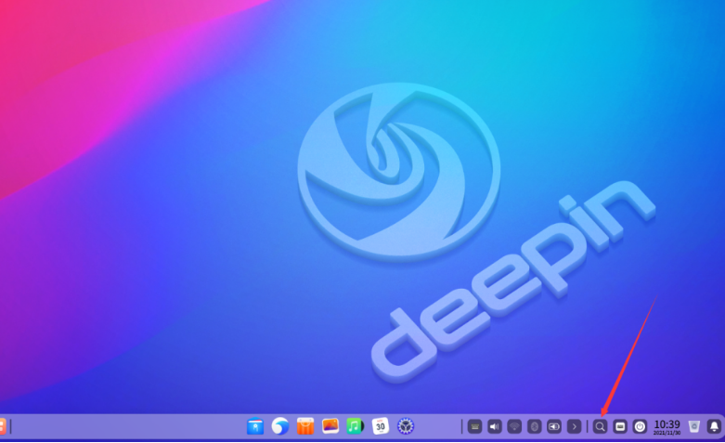
Task: Click the Bluetooth tray icon
Action: click(x=534, y=426)
